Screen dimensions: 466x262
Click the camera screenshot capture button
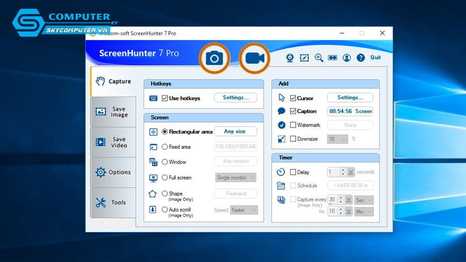(x=214, y=58)
